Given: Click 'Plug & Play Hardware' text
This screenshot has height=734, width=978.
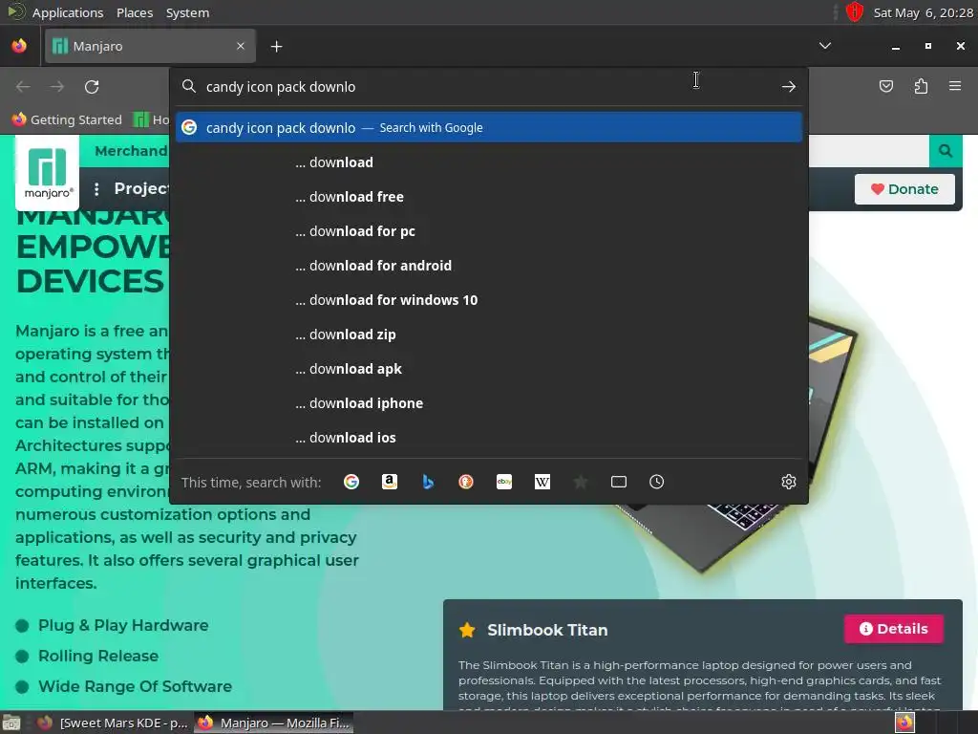Looking at the screenshot, I should tap(123, 625).
